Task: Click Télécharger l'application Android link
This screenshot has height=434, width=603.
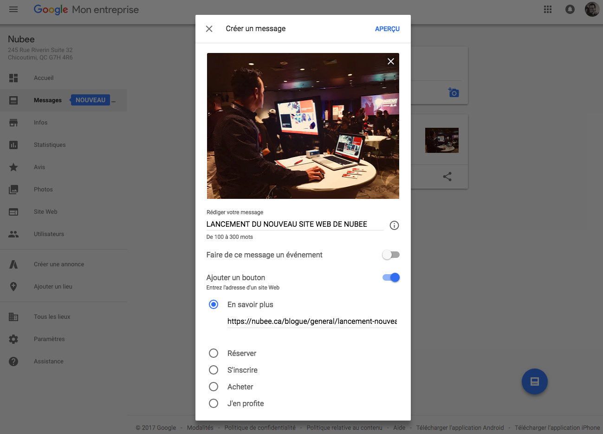Action: (460, 428)
